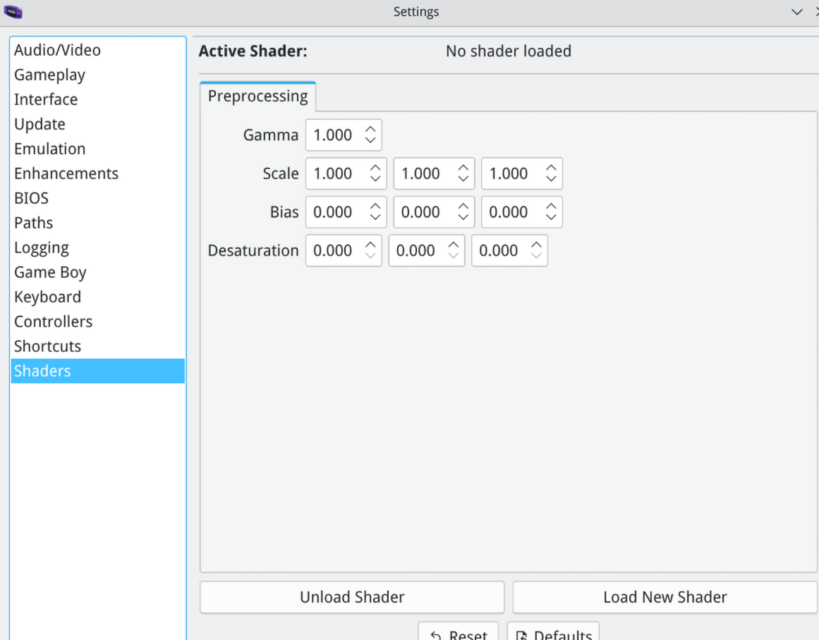Increase the first Bias value
The image size is (819, 640).
[375, 207]
